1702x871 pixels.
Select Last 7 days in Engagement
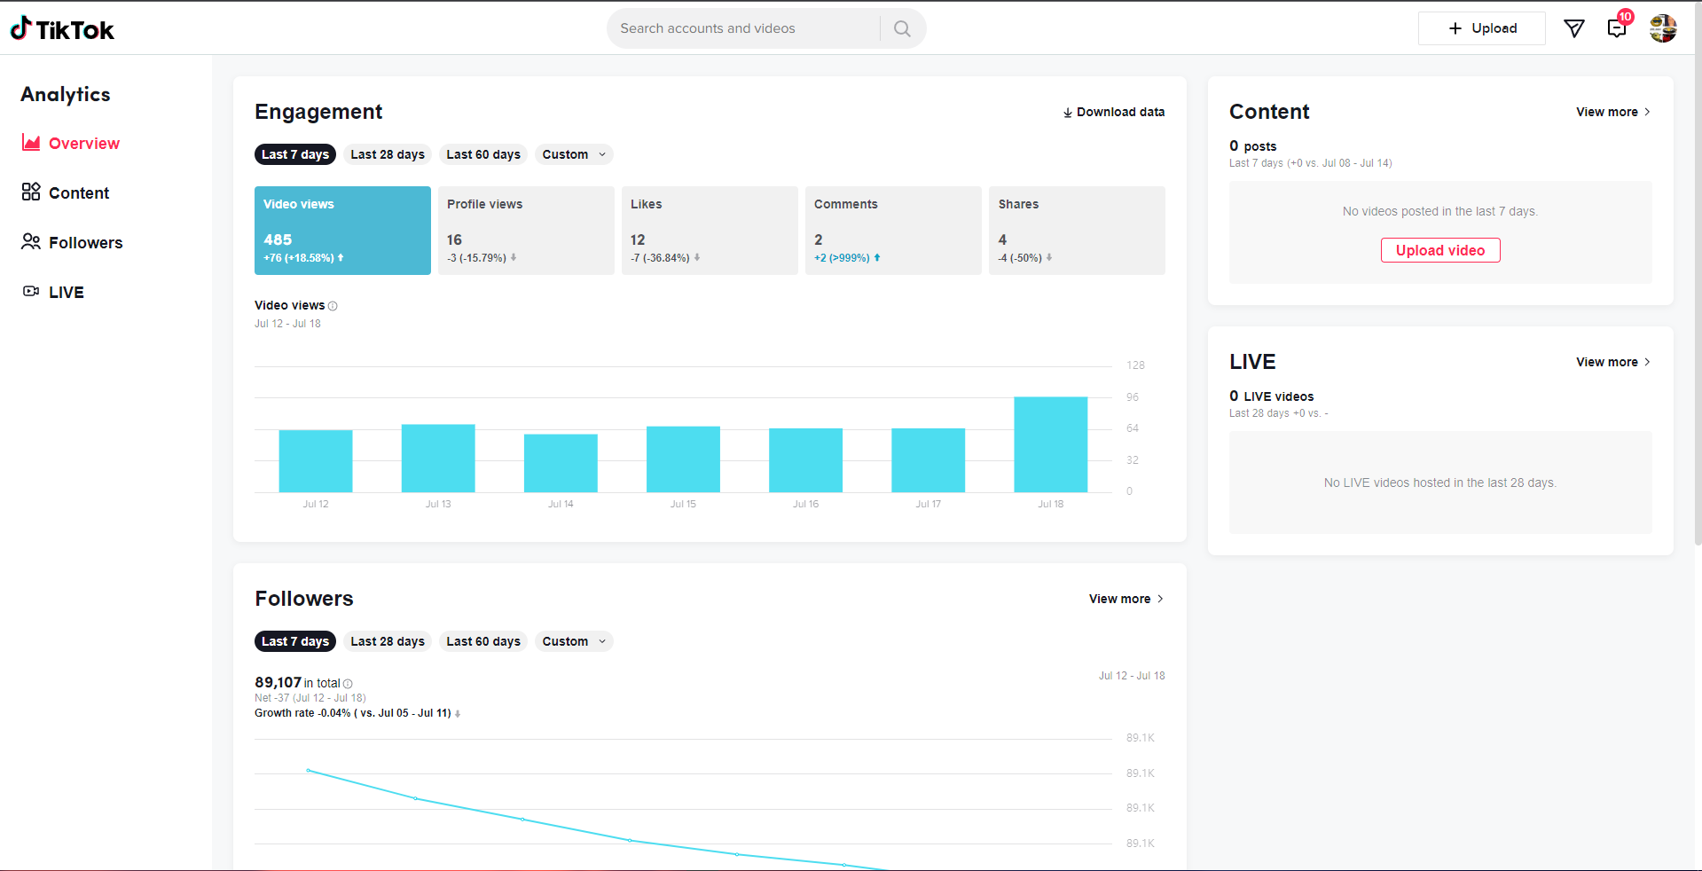pyautogui.click(x=295, y=154)
